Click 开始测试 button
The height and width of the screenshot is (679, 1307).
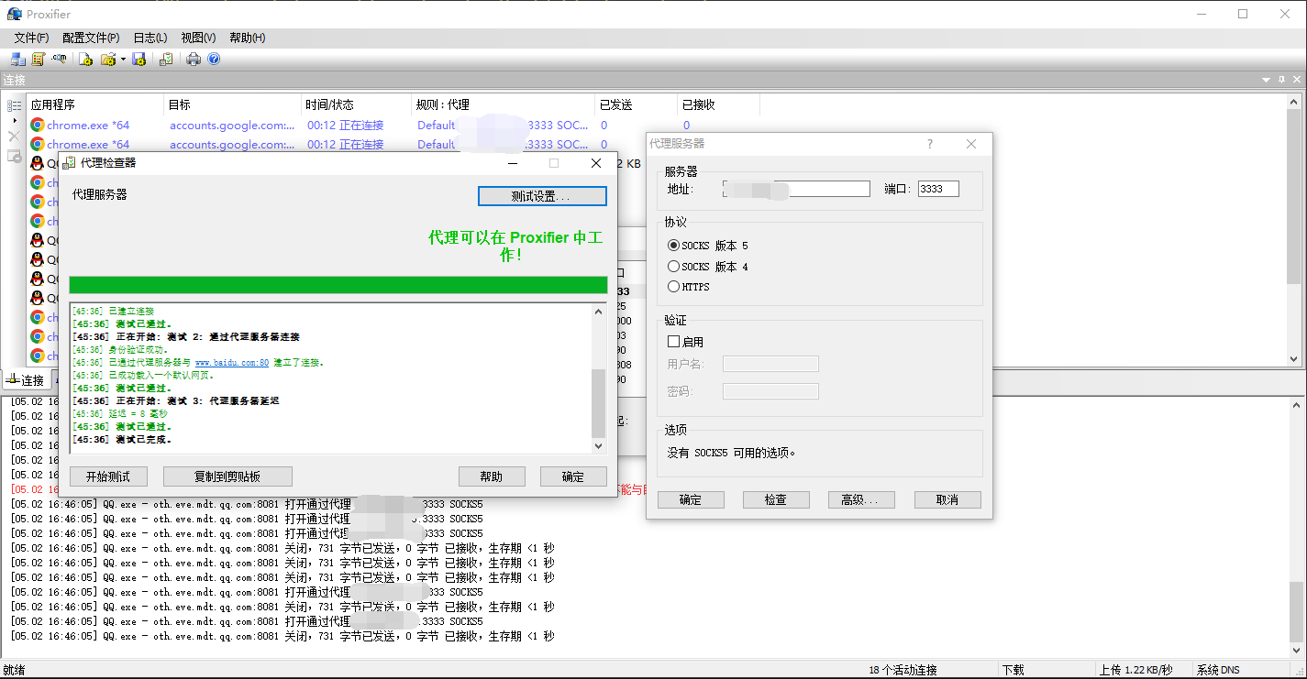108,476
